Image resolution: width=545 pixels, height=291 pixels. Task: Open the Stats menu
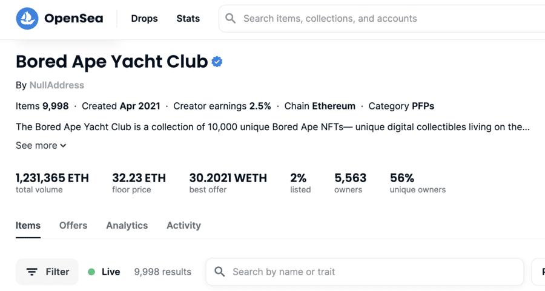click(188, 18)
